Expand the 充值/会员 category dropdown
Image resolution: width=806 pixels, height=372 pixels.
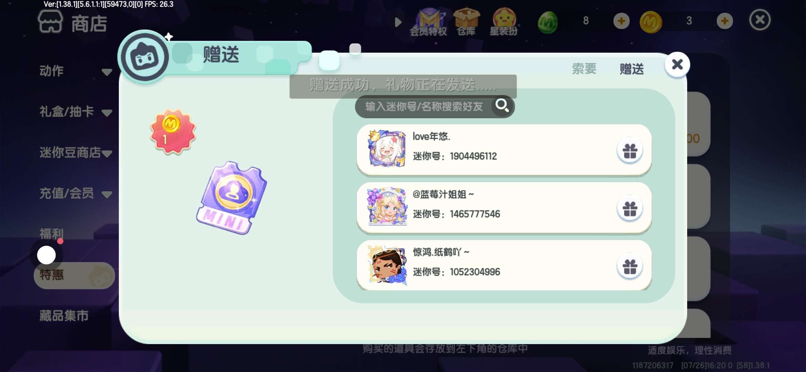(107, 194)
